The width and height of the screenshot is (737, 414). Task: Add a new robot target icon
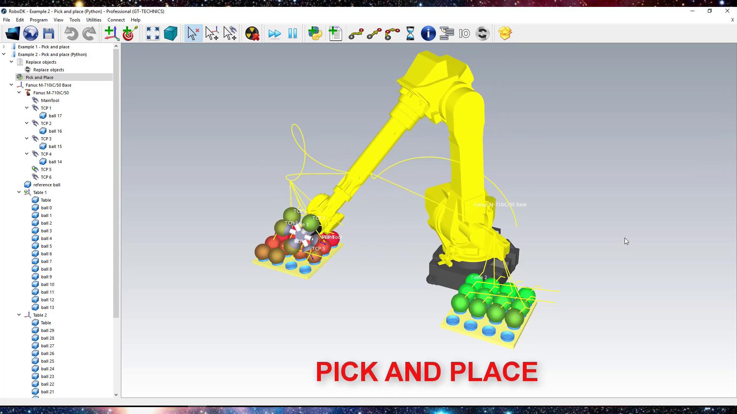pos(130,33)
